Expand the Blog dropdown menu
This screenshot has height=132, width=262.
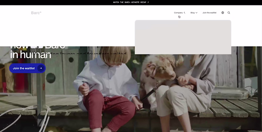194,13
